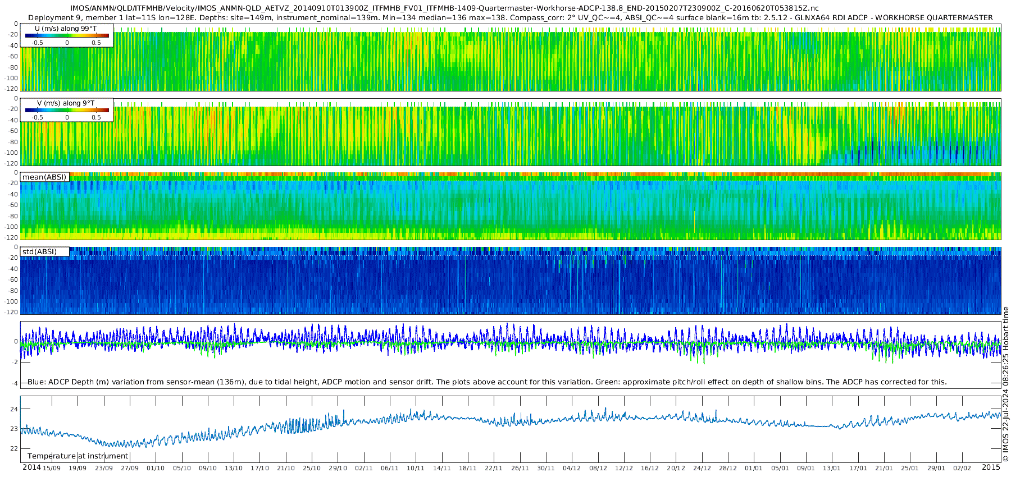The width and height of the screenshot is (1011, 477).
Task: Select the 15/09 date tick
Action: point(52,468)
